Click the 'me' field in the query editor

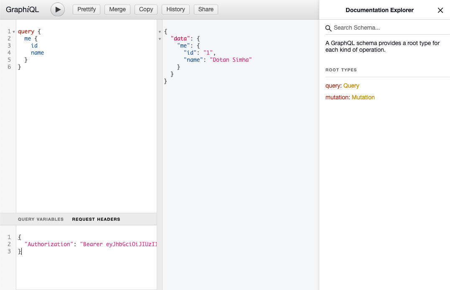28,39
